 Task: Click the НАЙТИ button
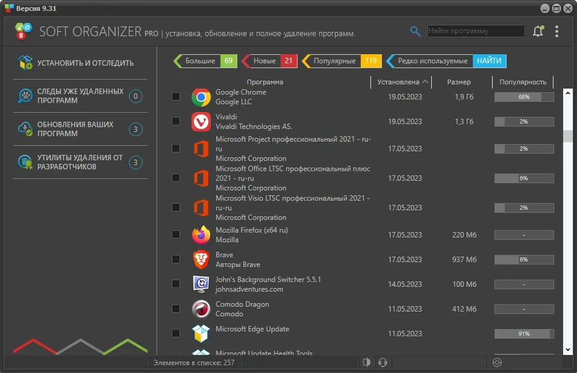point(489,61)
